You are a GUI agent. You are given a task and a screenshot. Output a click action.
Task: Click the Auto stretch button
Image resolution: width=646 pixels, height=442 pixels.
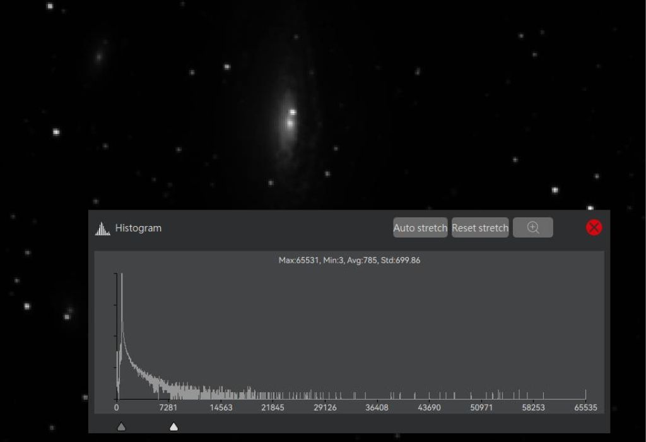[420, 228]
